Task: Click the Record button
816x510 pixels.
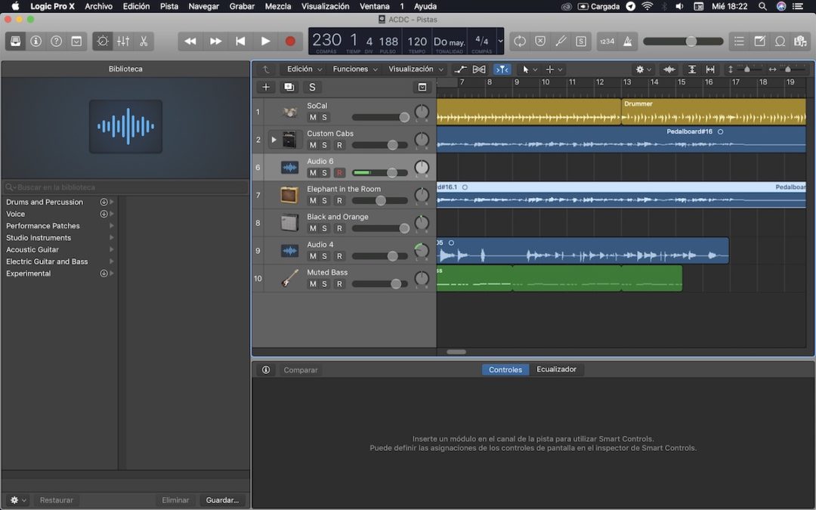Action: pyautogui.click(x=289, y=42)
